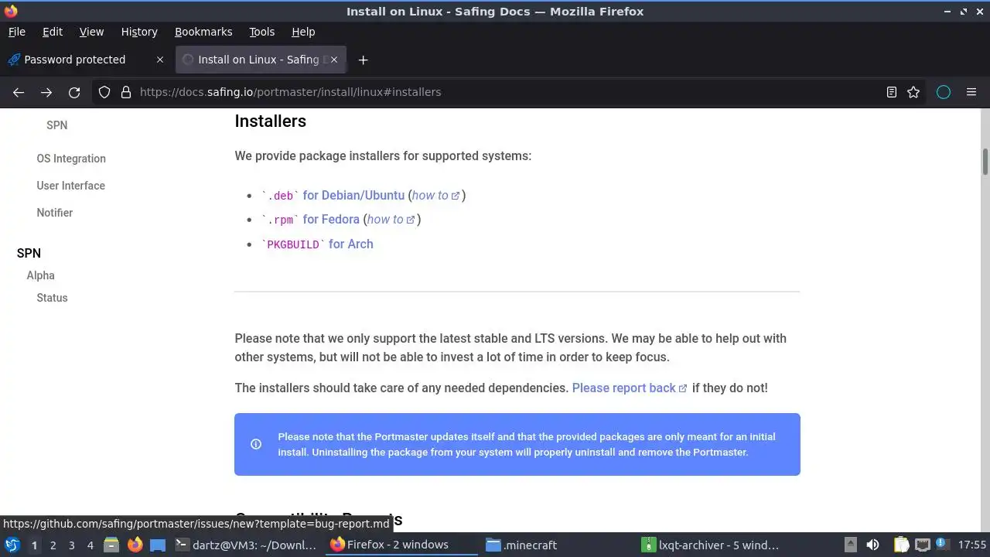Open Status sidebar entry

click(x=52, y=298)
